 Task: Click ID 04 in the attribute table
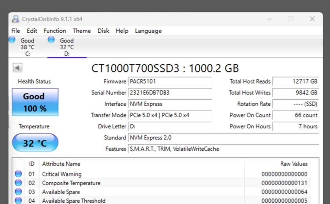tap(32, 201)
